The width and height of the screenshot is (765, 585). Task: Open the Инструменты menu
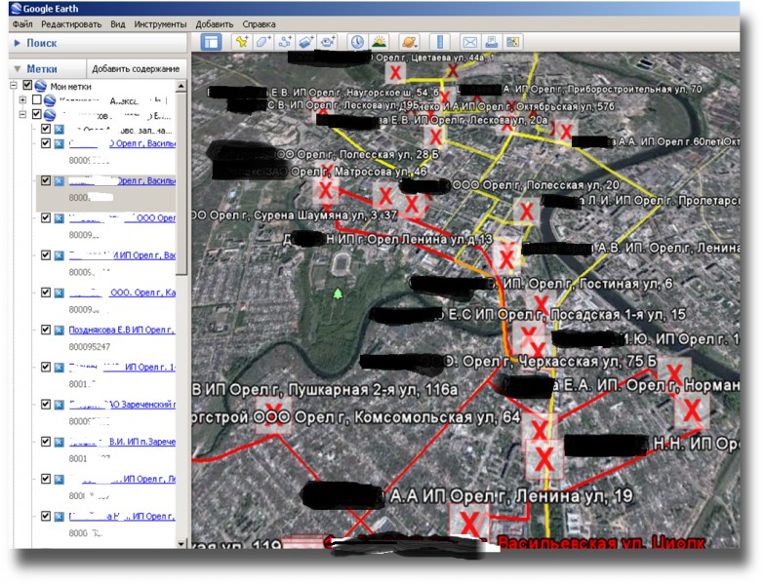(160, 23)
